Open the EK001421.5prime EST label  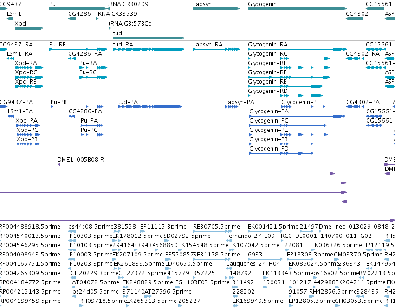pos(273,227)
